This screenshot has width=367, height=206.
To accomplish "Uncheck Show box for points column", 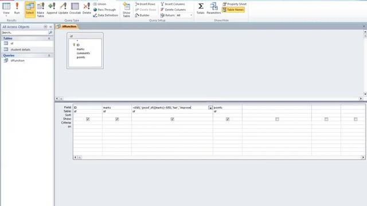I will click(228, 119).
